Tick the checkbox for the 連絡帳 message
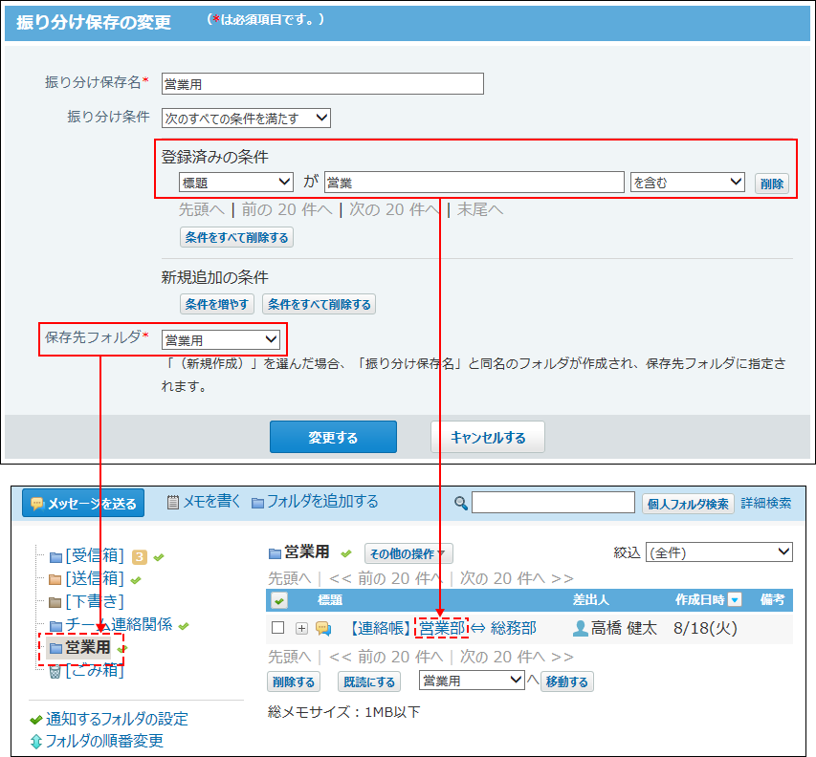 (x=278, y=628)
